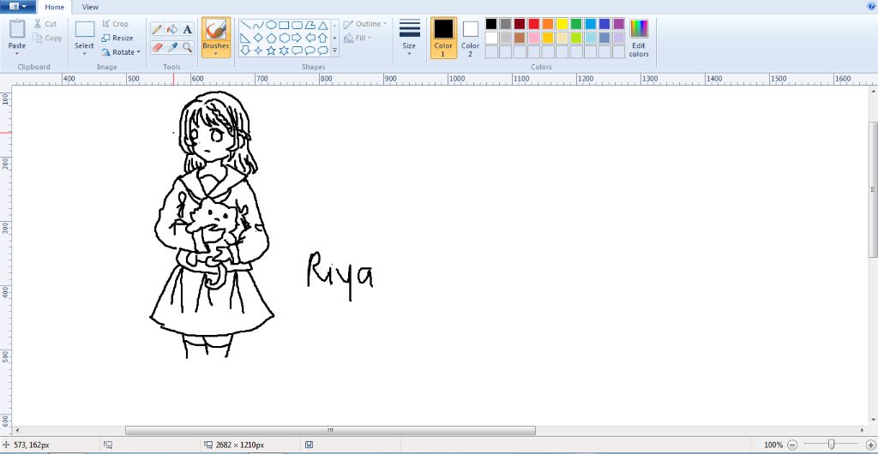This screenshot has width=878, height=454.
Task: Show next row of Shapes gallery
Action: (335, 38)
